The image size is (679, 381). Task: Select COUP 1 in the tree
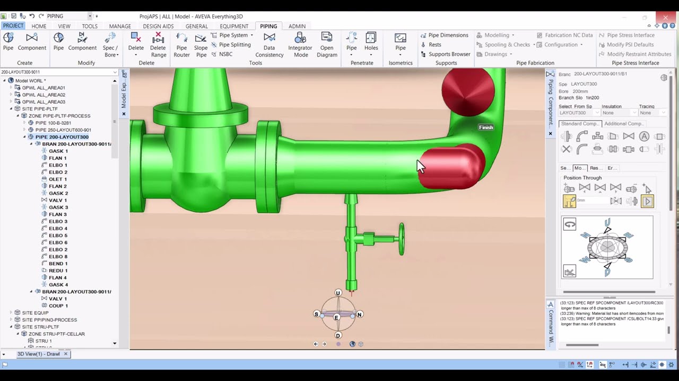pos(58,305)
